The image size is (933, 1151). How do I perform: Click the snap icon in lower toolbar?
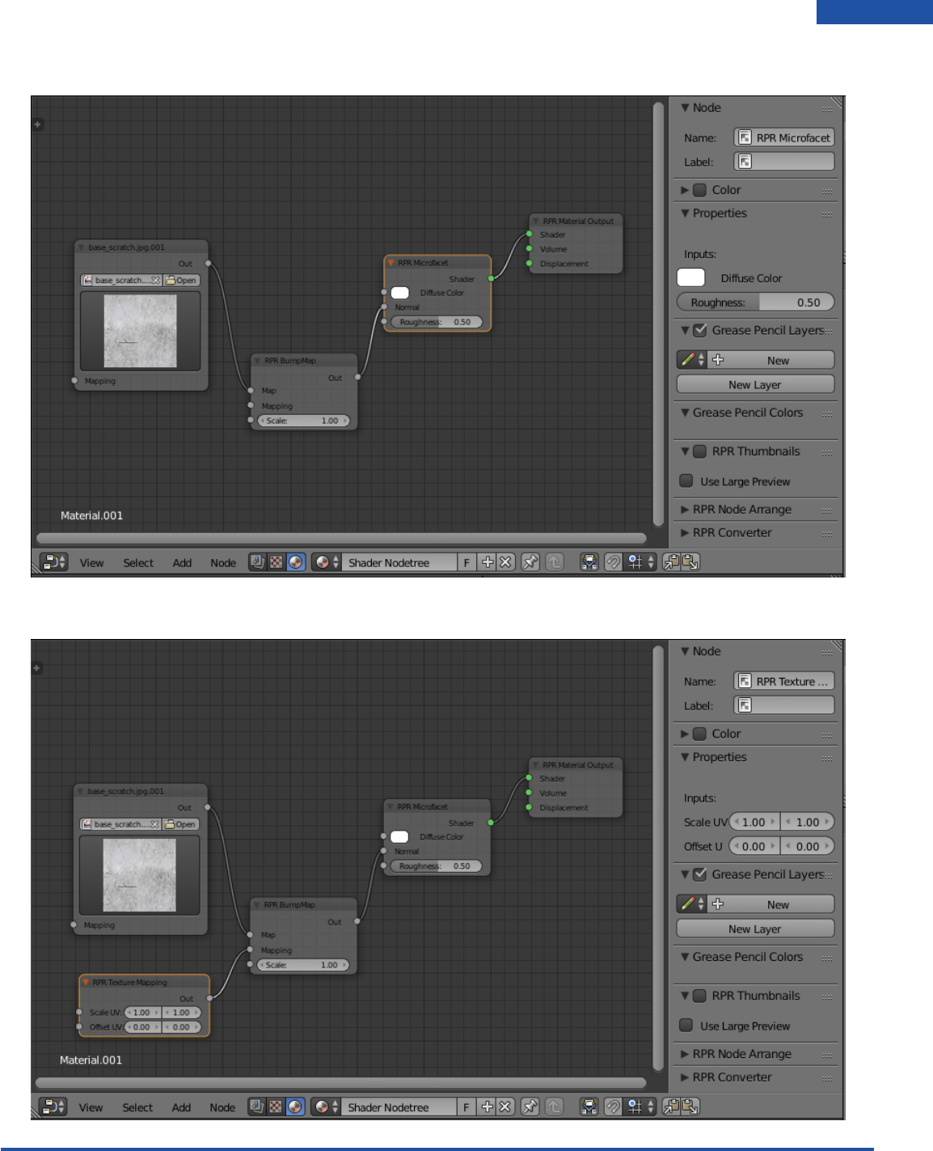614,1107
